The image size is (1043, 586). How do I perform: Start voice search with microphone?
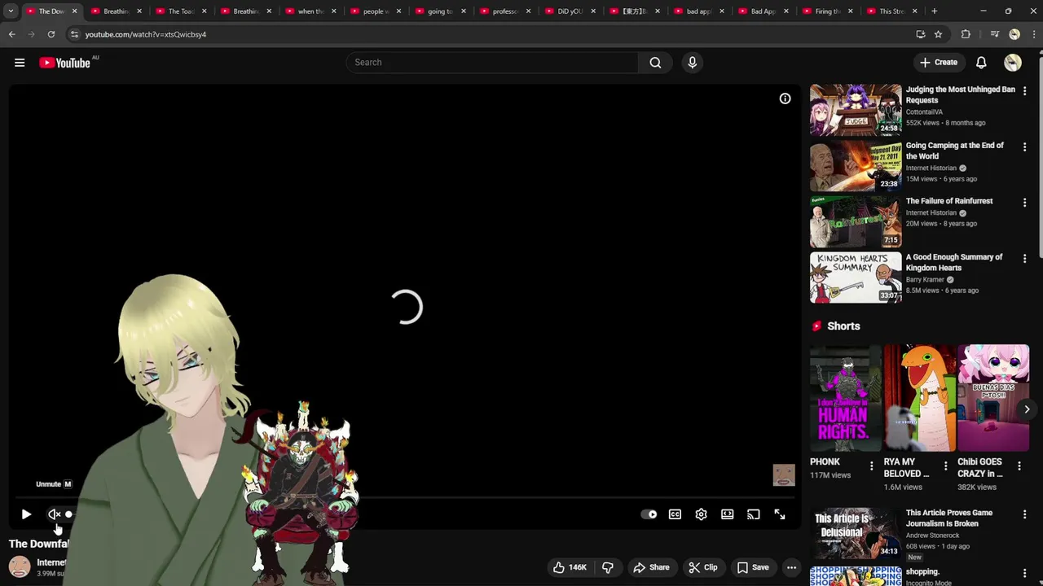click(x=692, y=63)
